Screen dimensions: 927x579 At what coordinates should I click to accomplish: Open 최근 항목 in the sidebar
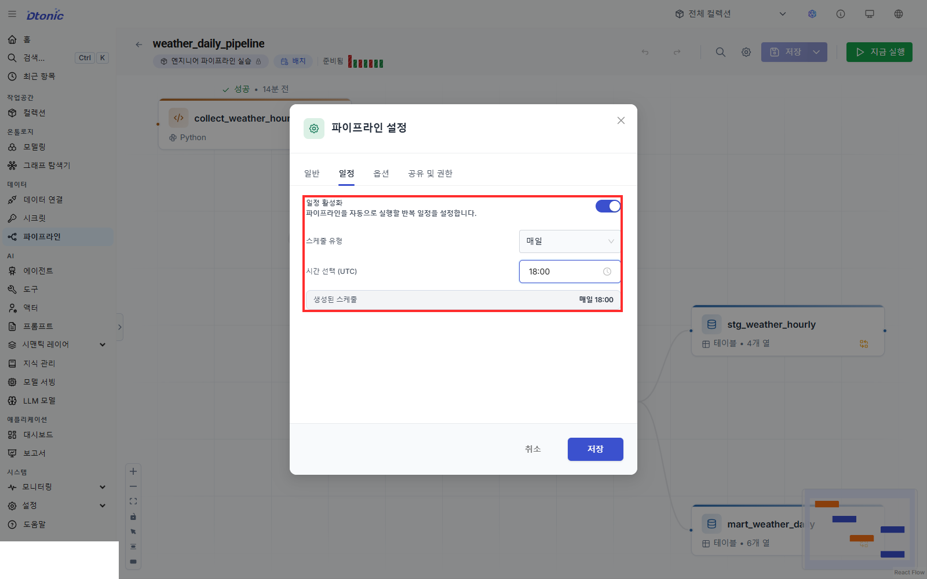click(x=58, y=76)
